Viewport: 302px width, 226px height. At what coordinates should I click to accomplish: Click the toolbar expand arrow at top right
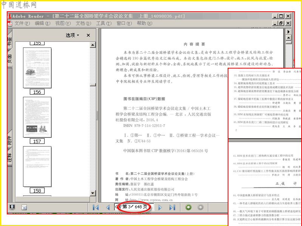pyautogui.click(x=288, y=32)
